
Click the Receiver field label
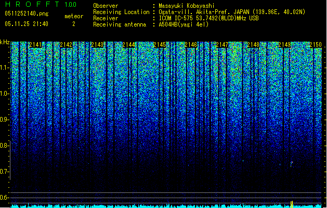pyautogui.click(x=106, y=18)
